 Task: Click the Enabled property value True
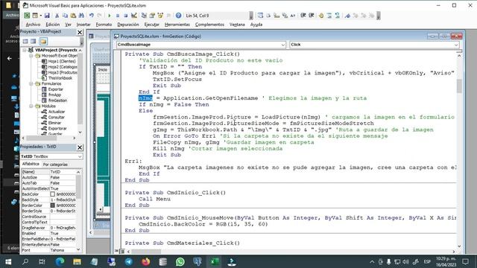click(x=63, y=233)
